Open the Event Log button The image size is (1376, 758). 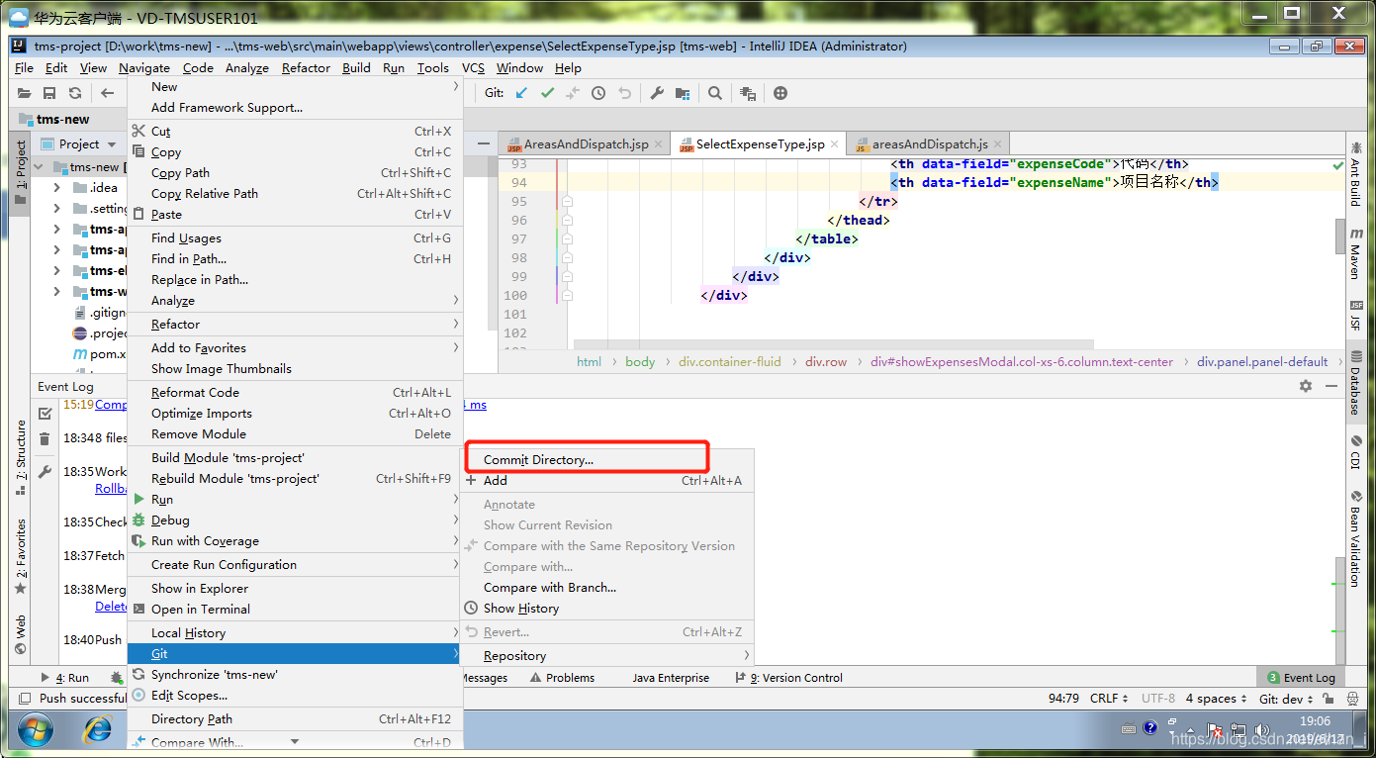(x=1301, y=678)
